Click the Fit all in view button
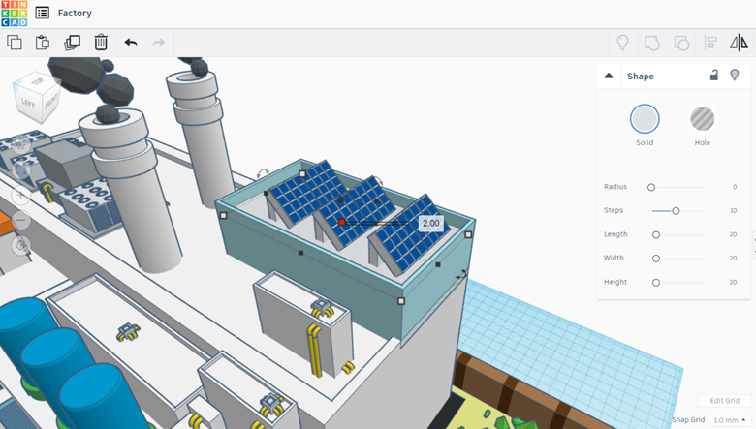This screenshot has width=756, height=429. point(20,170)
